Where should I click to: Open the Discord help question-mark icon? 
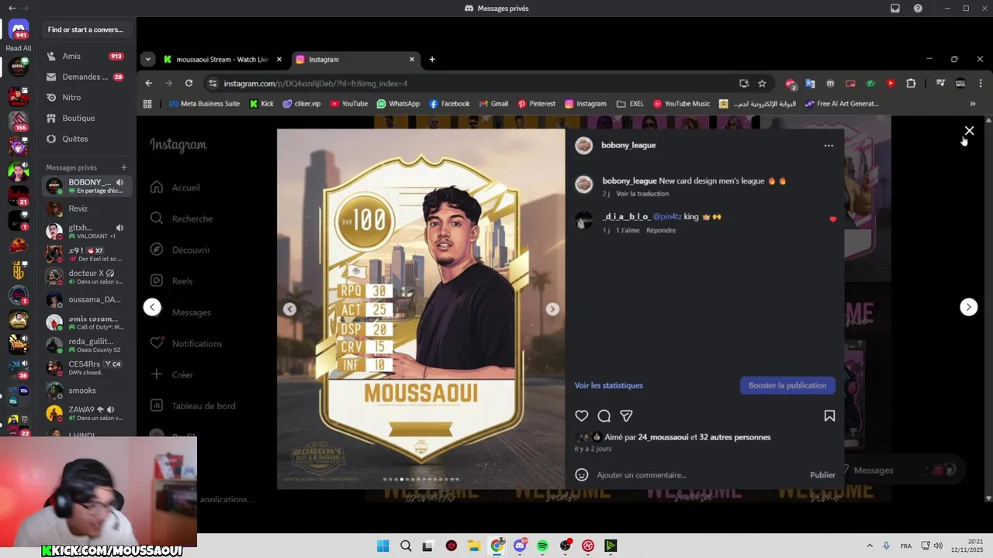pyautogui.click(x=918, y=9)
